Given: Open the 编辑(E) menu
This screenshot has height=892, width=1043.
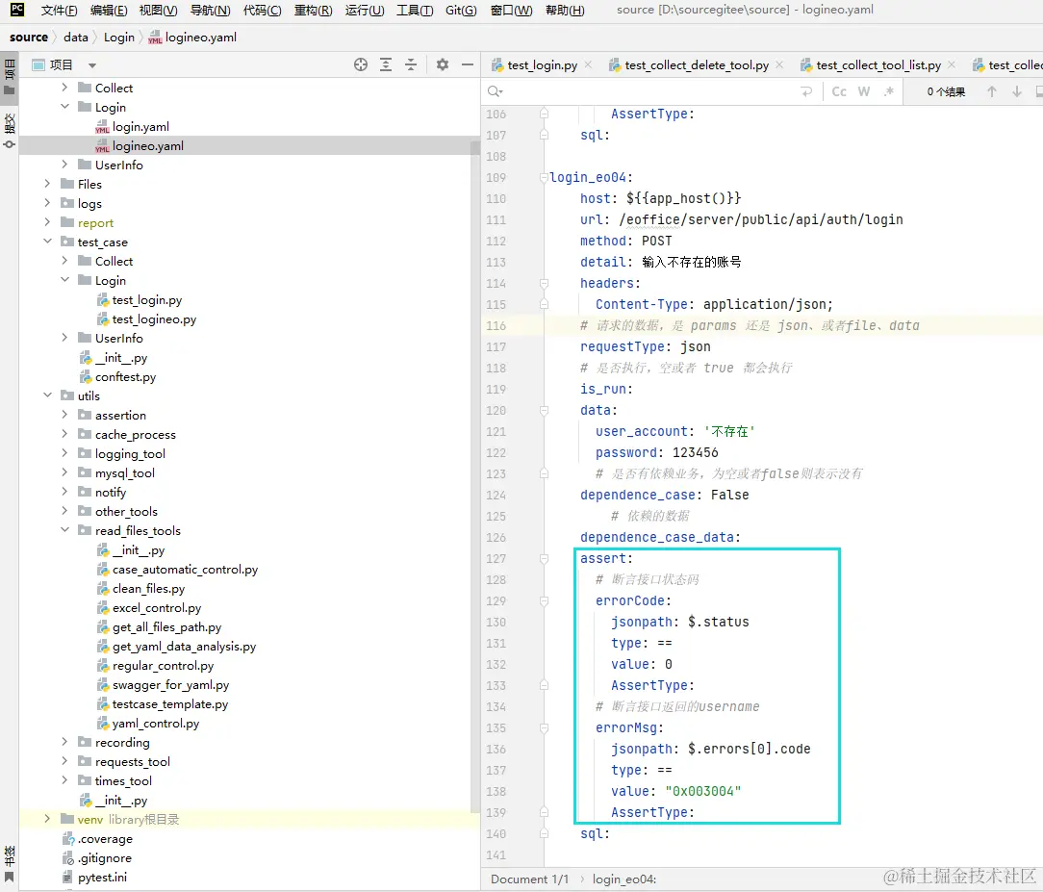Looking at the screenshot, I should (109, 10).
